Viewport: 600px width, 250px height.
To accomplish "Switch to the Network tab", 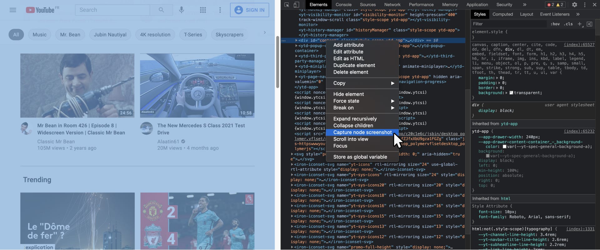I will pyautogui.click(x=392, y=5).
